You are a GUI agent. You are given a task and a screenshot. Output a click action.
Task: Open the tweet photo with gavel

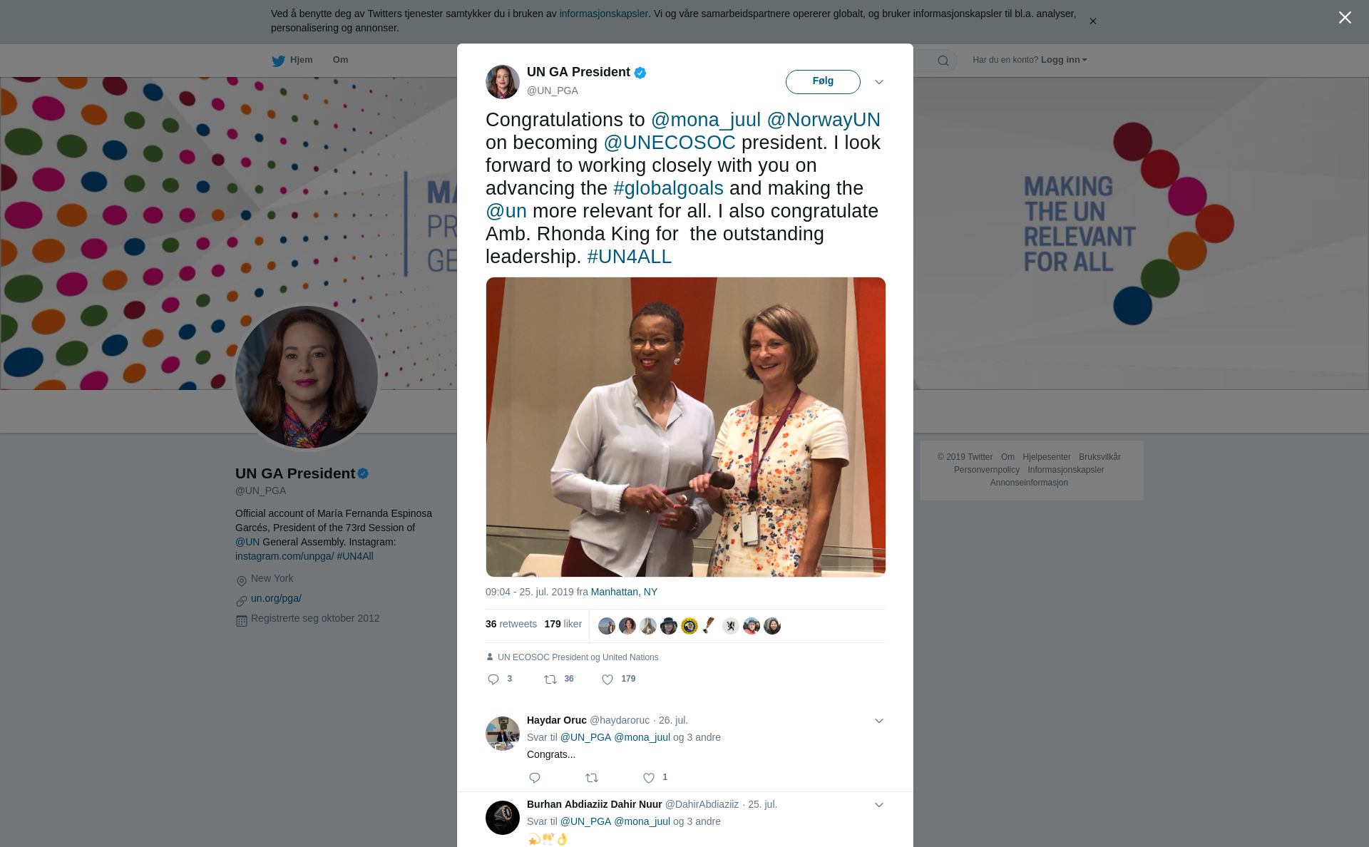coord(686,427)
